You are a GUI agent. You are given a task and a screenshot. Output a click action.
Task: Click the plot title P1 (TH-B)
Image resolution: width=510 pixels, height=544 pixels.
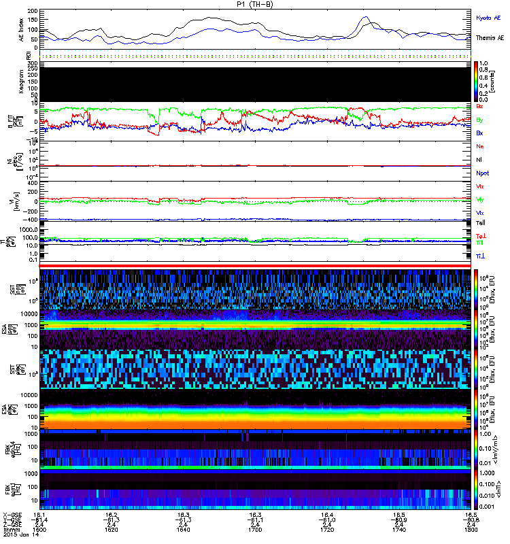[255, 4]
